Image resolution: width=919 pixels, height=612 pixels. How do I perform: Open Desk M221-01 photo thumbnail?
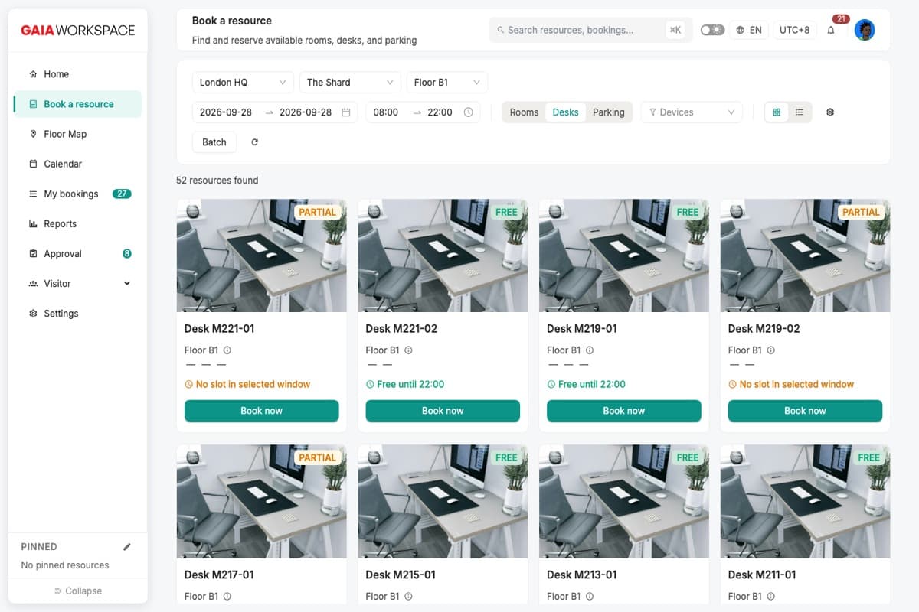(x=262, y=256)
